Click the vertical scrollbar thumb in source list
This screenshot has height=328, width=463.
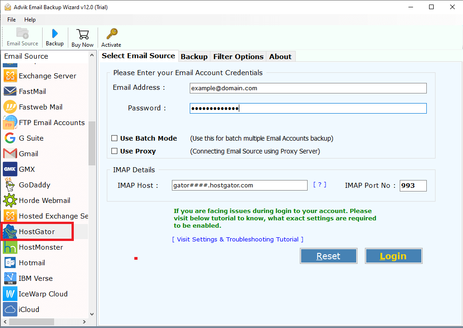click(x=92, y=143)
